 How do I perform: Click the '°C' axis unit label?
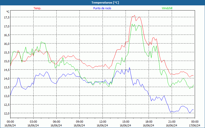click(8, 12)
